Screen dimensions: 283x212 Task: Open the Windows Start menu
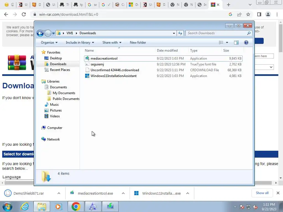tap(7, 206)
